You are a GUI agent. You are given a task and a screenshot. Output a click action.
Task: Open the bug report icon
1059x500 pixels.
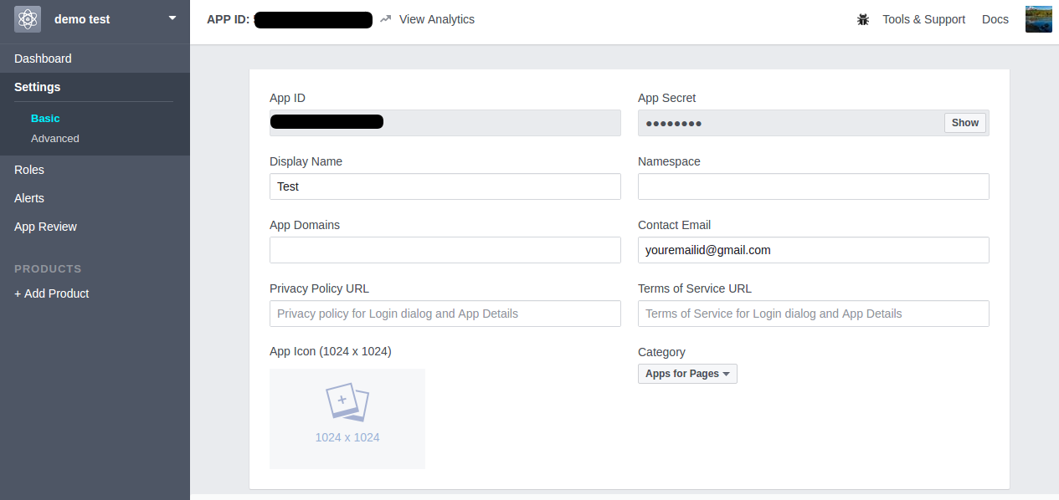tap(863, 19)
